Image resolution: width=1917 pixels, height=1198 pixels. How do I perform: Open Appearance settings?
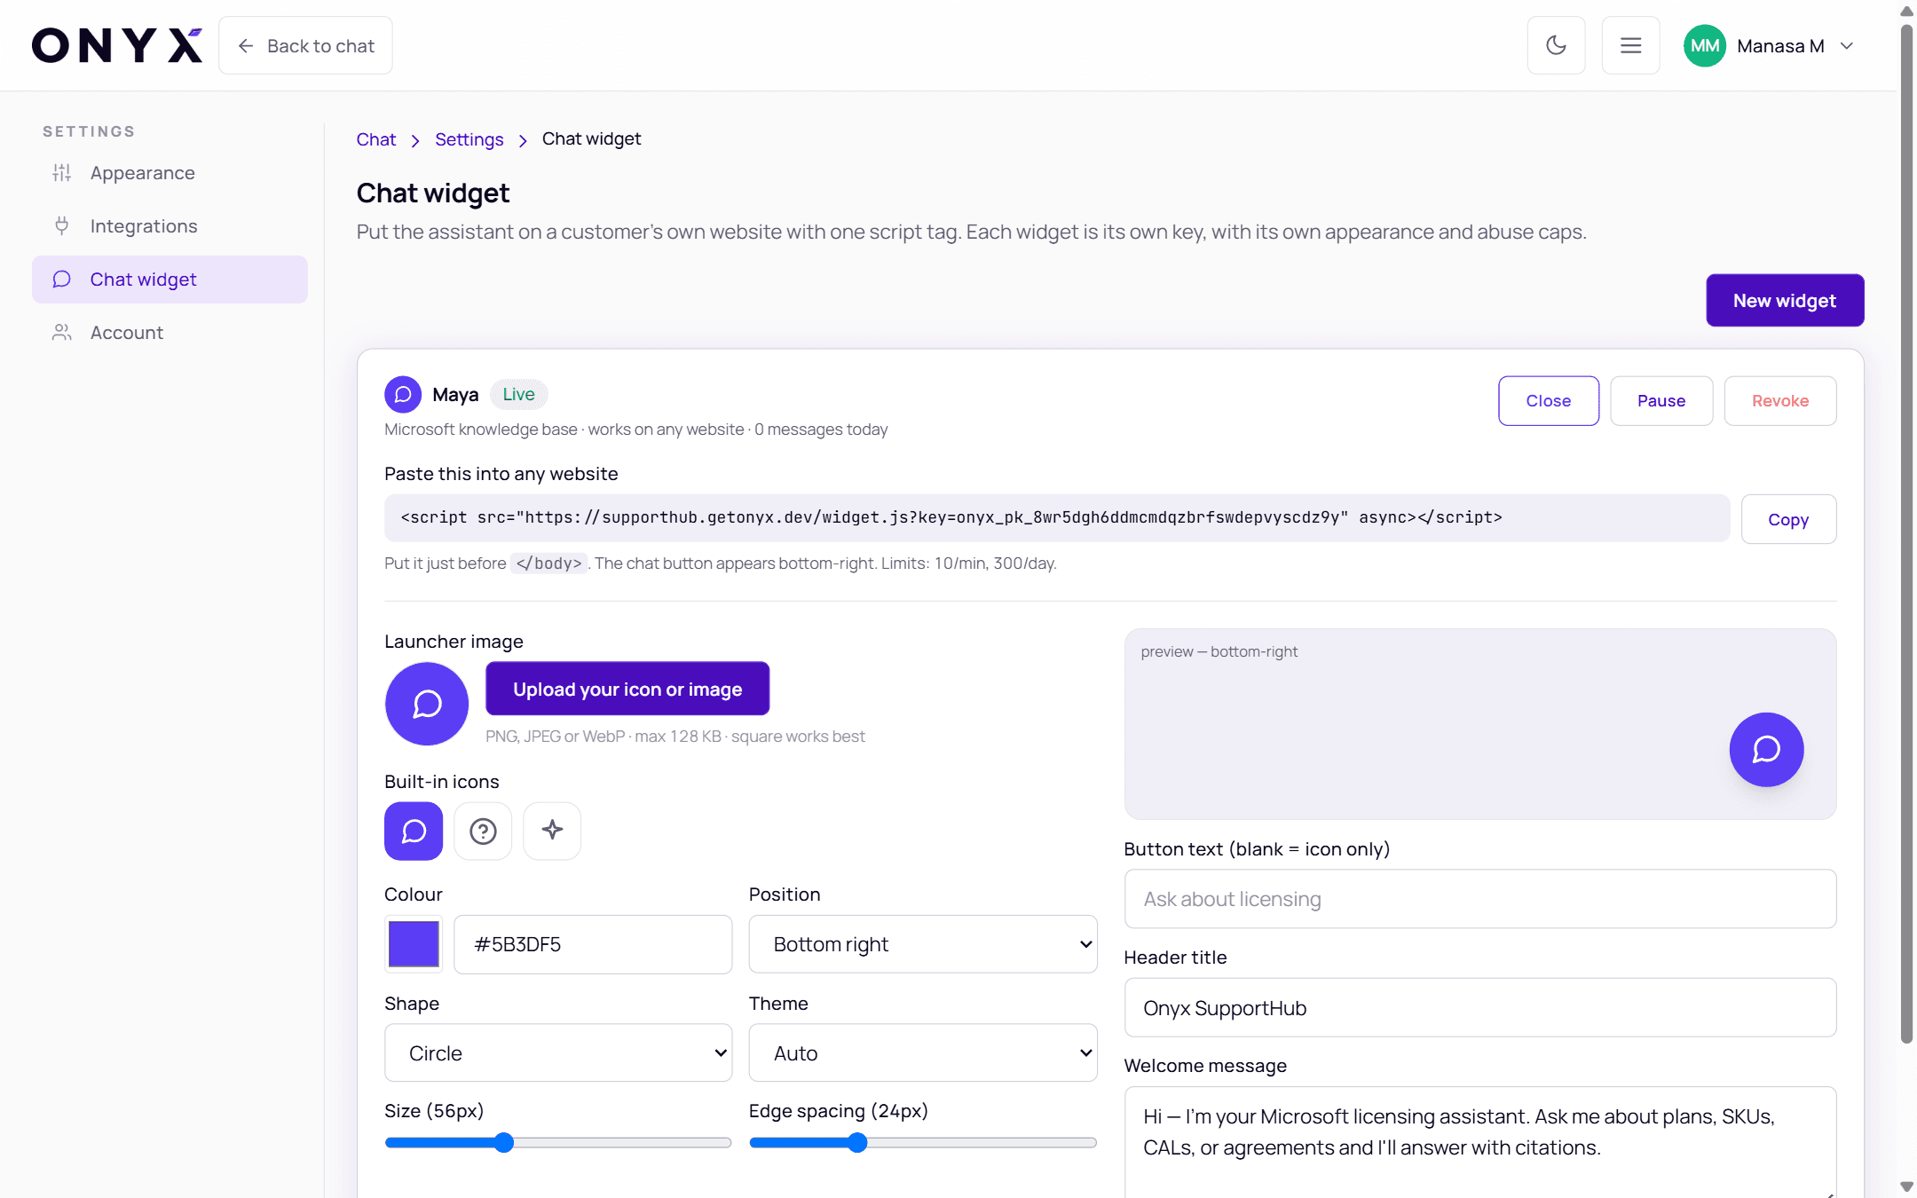coord(170,173)
